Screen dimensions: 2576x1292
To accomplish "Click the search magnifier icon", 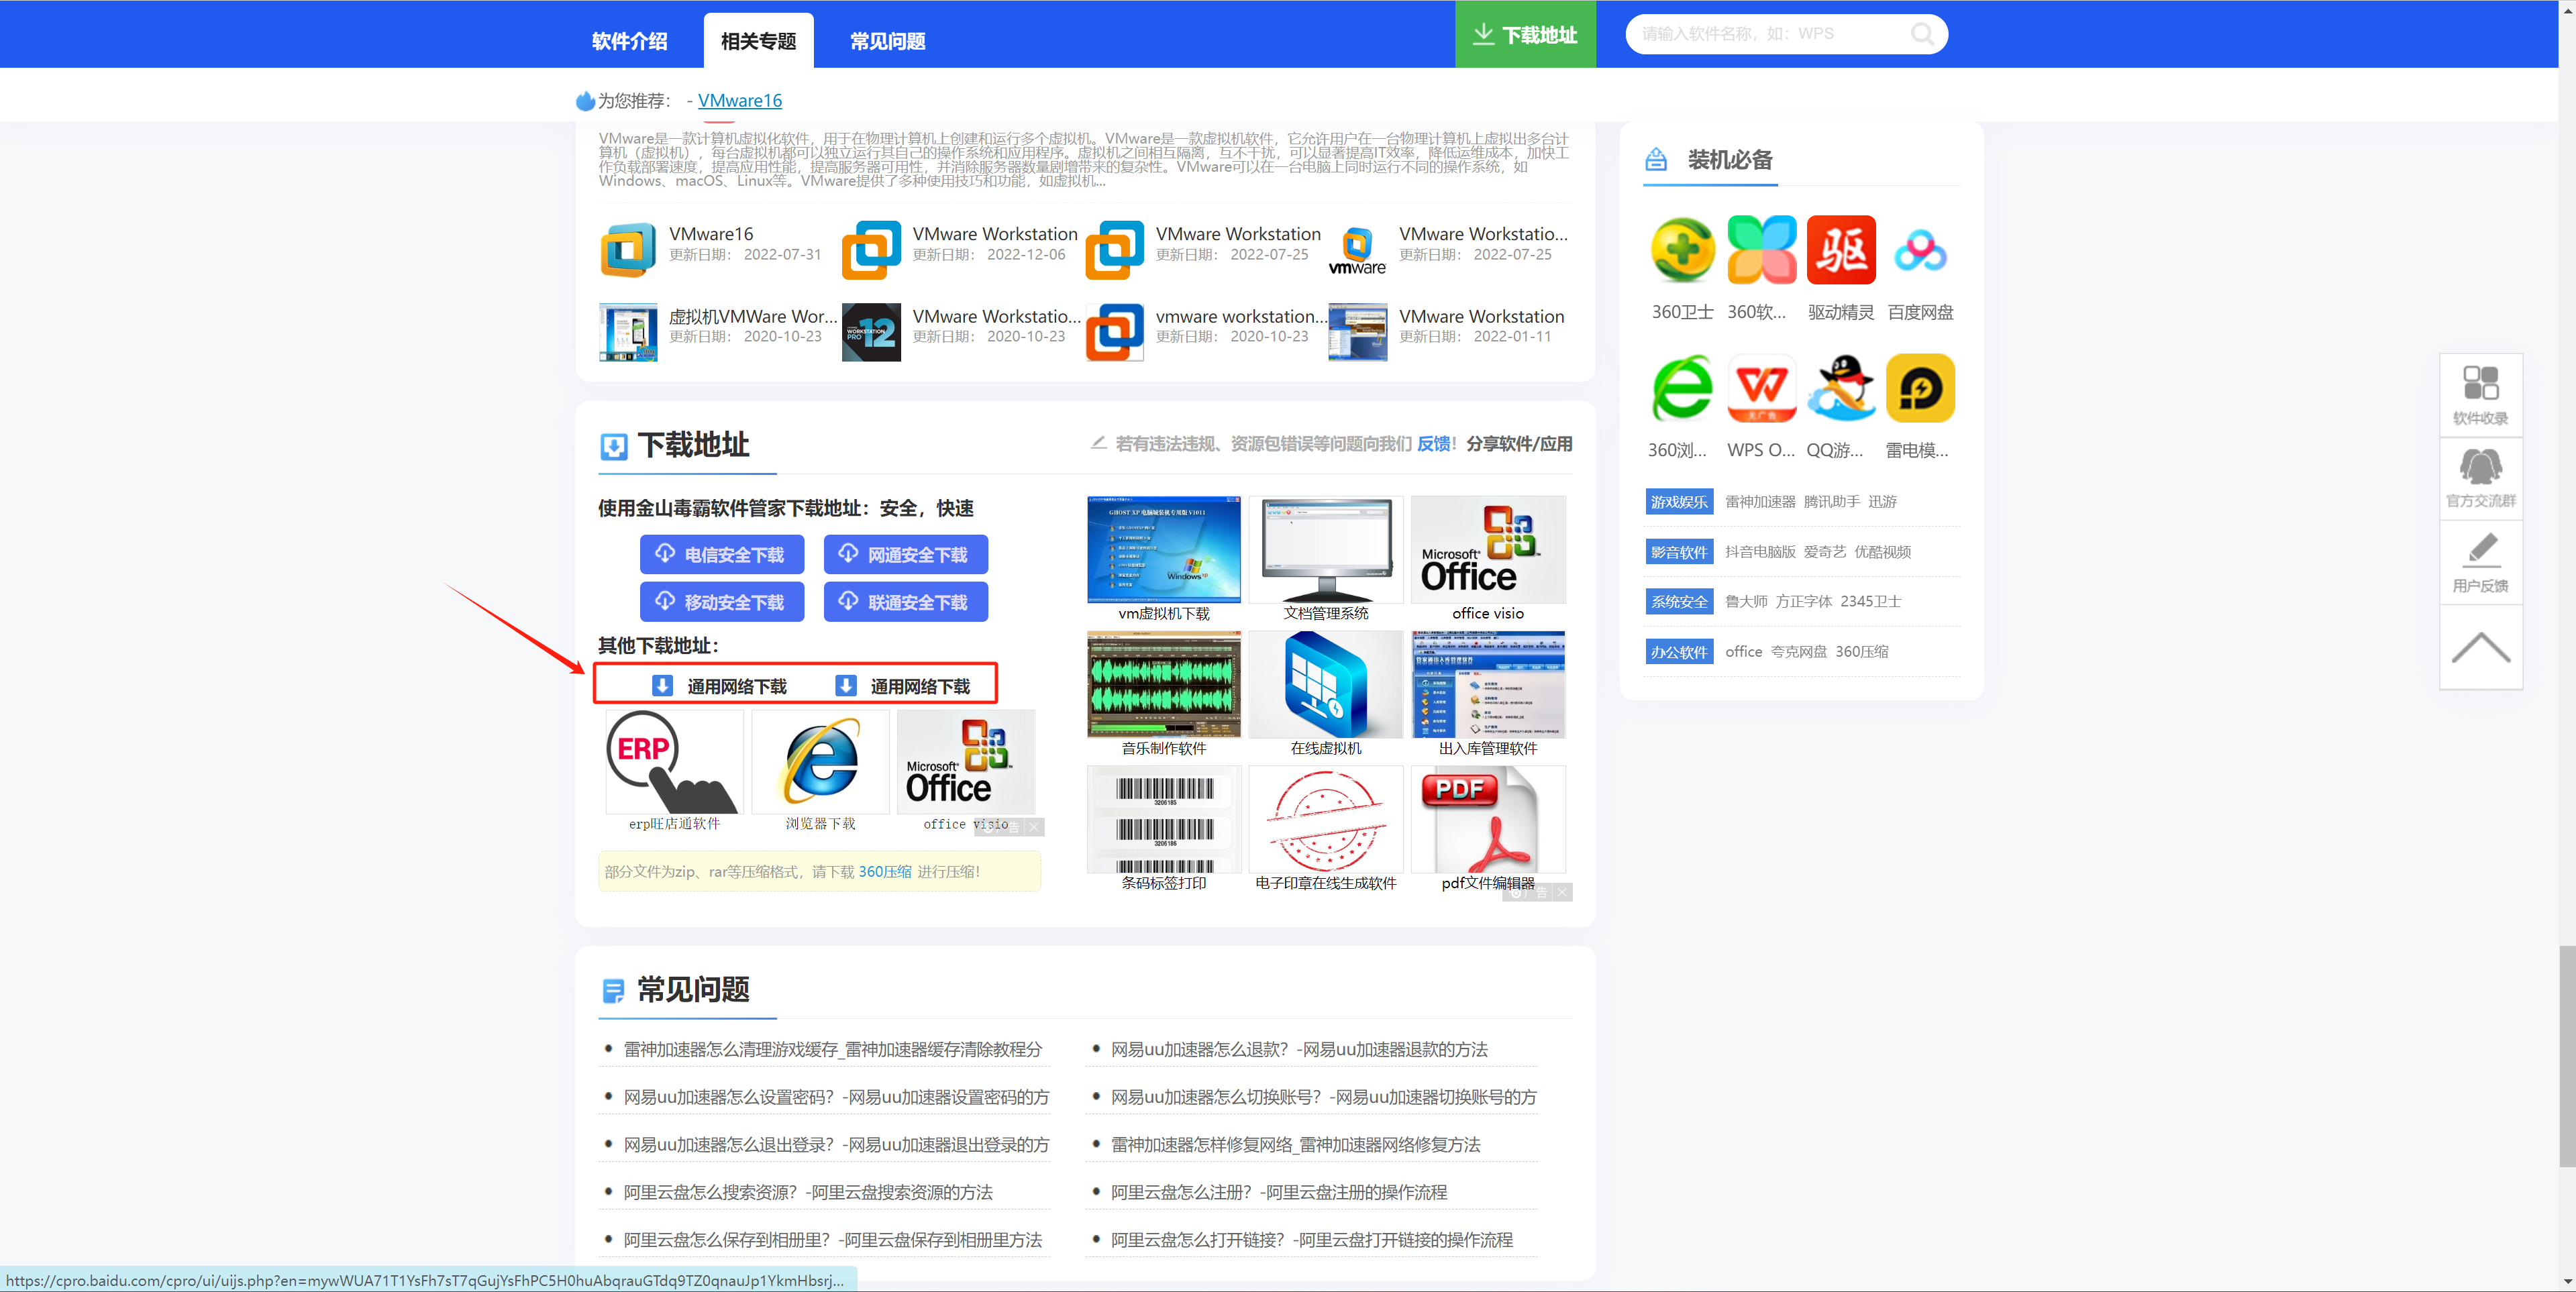I will click(1921, 34).
